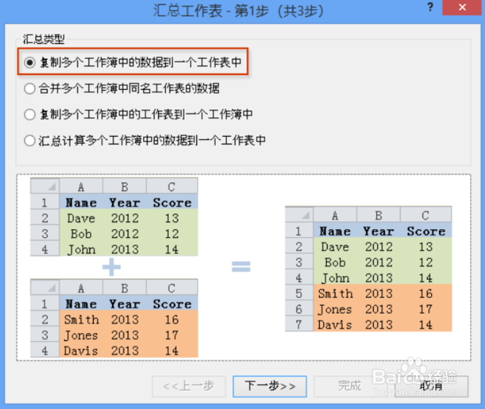Close the 汇总工作表 dialog
The image size is (485, 409).
pos(462,7)
